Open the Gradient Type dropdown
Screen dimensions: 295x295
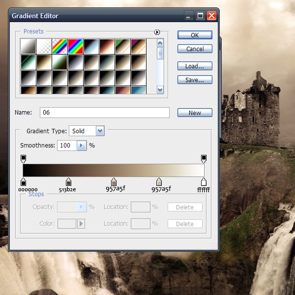pyautogui.click(x=100, y=131)
